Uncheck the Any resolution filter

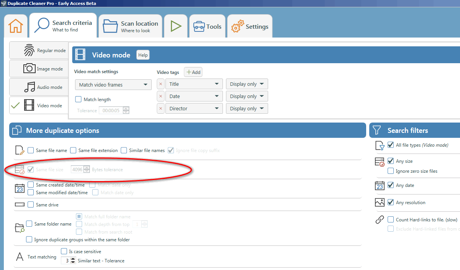[391, 202]
